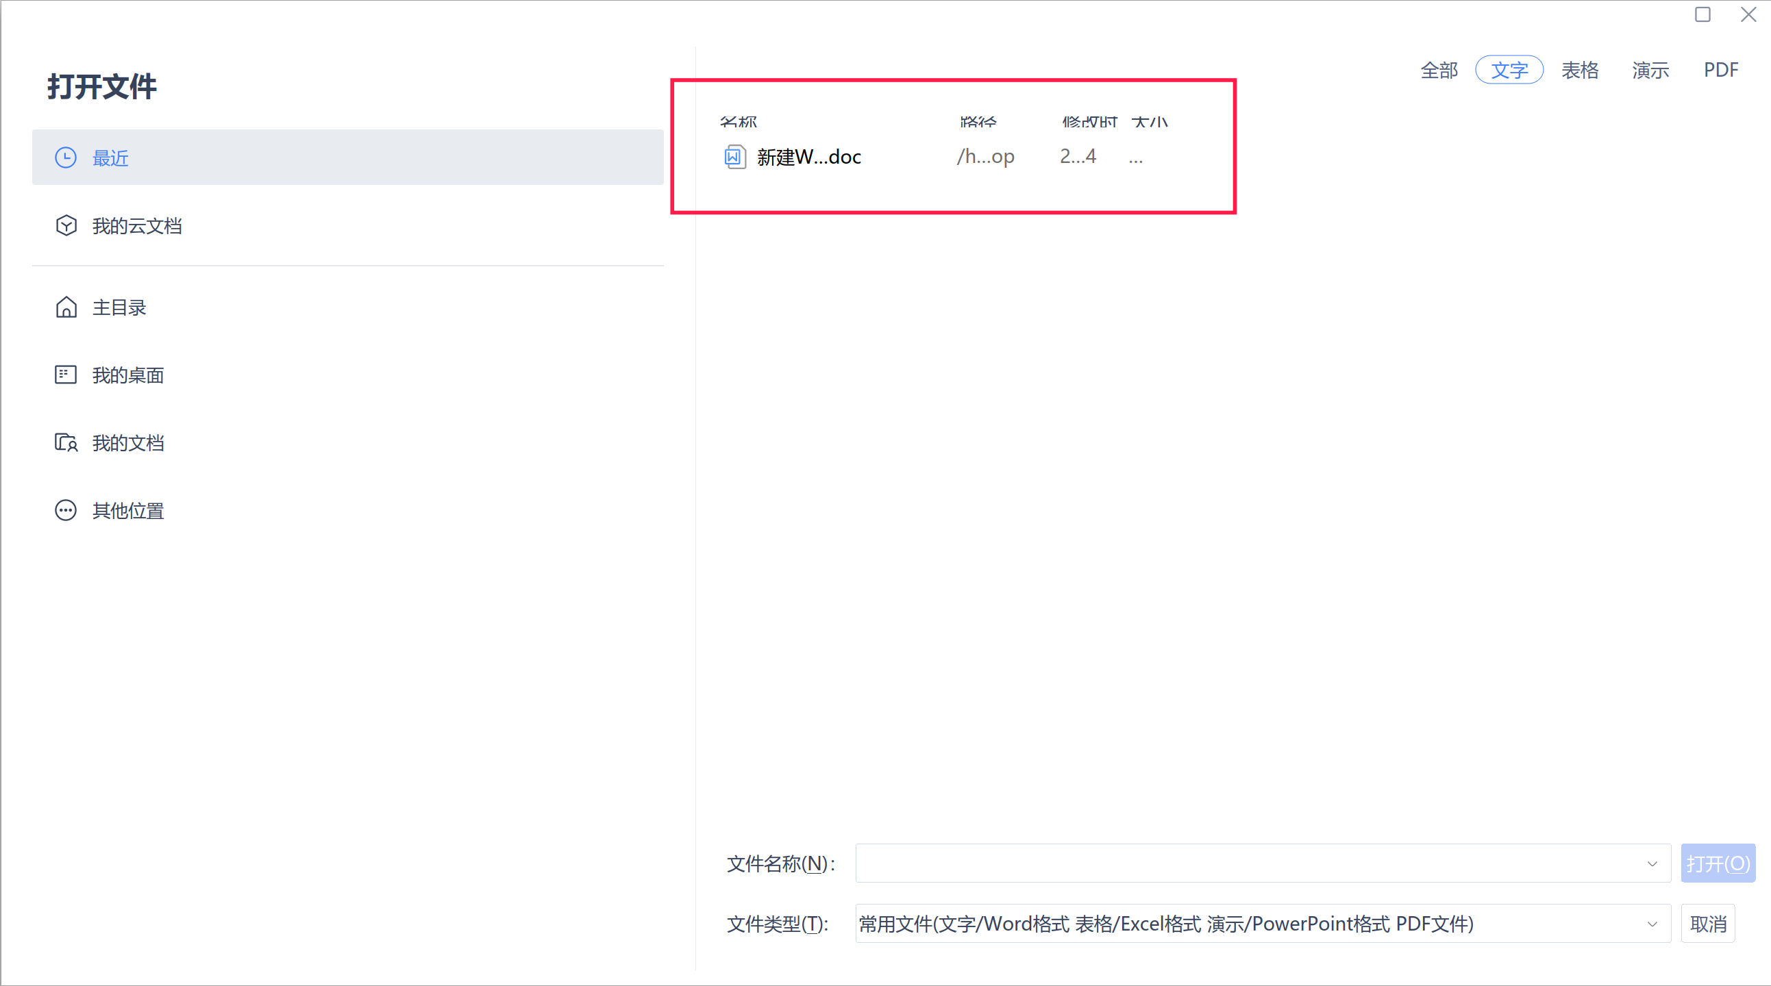This screenshot has height=986, width=1771.
Task: Click the ellipsis icon for 其他位置
Action: (65, 511)
